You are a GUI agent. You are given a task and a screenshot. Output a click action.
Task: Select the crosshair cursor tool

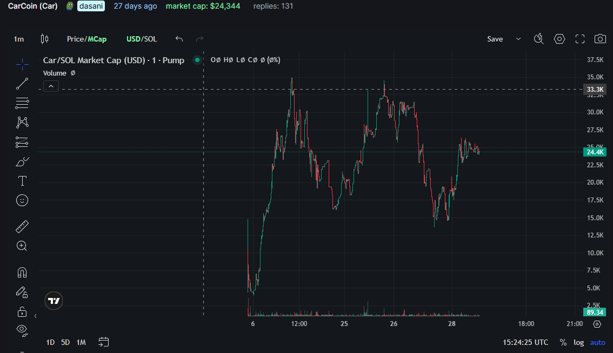(x=22, y=64)
